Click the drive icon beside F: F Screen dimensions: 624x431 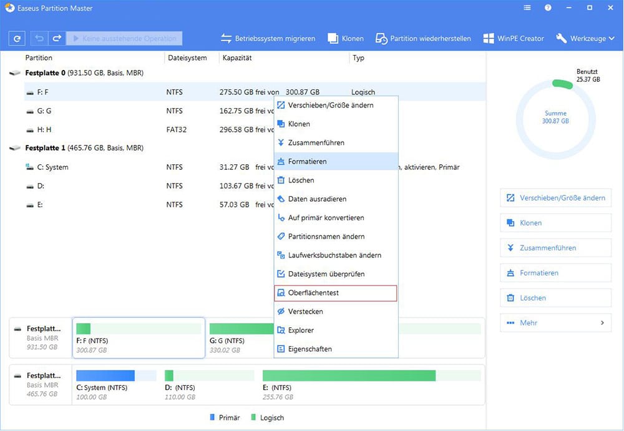coord(30,93)
